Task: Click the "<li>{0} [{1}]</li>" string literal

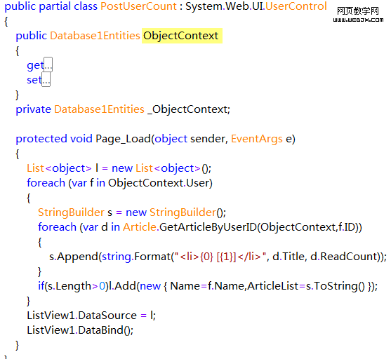Action: point(220,257)
